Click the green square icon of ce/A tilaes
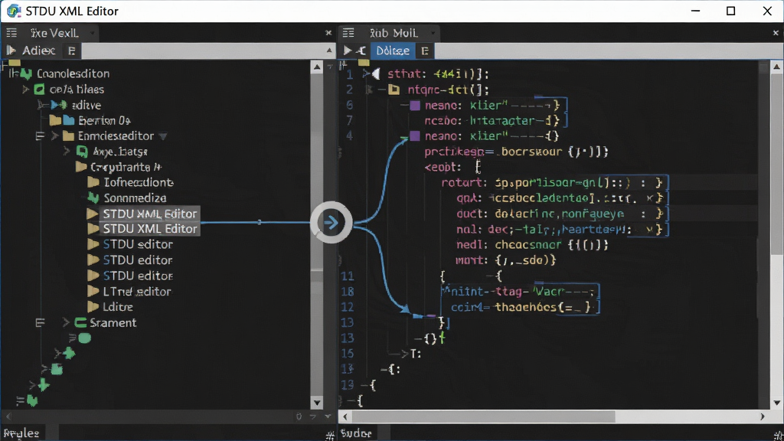Image resolution: width=784 pixels, height=441 pixels. [x=39, y=90]
